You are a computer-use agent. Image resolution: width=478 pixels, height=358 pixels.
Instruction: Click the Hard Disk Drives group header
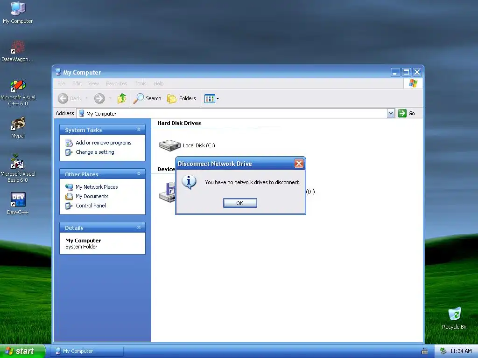pos(179,123)
